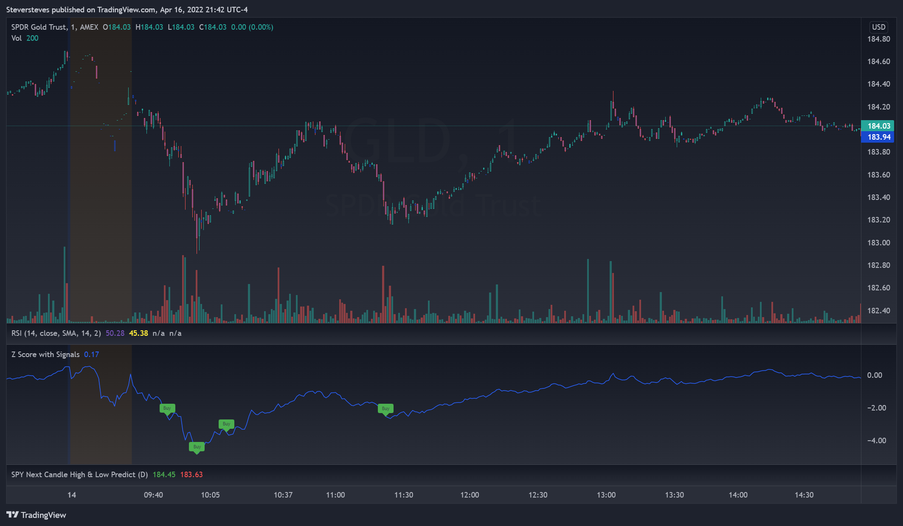Click the 184.40 price scale label
Viewport: 903px width, 526px height.
pyautogui.click(x=878, y=84)
